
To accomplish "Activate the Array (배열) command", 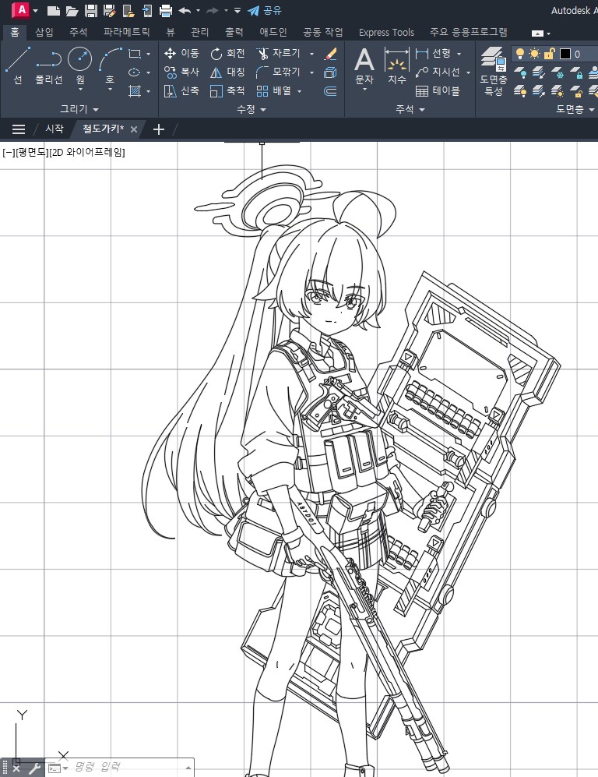I will [274, 90].
